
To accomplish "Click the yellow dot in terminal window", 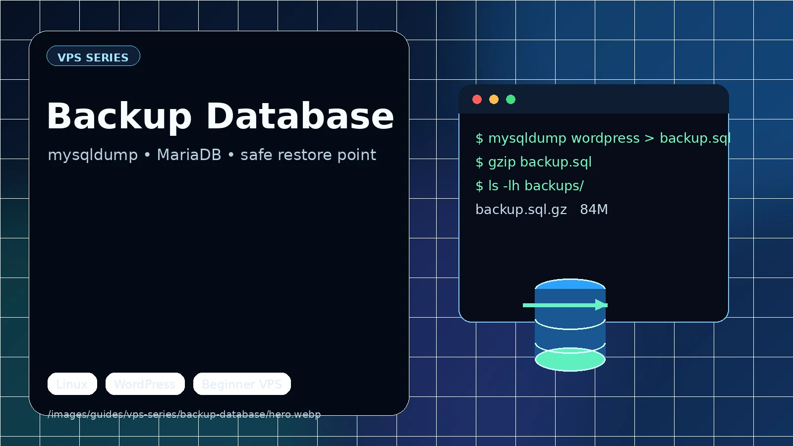I will tap(494, 100).
